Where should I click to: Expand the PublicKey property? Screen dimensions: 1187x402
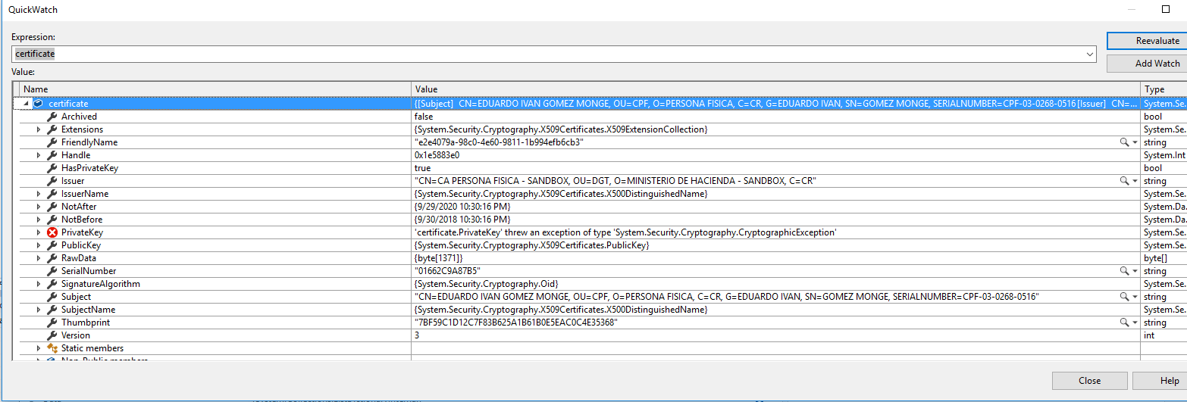(39, 245)
